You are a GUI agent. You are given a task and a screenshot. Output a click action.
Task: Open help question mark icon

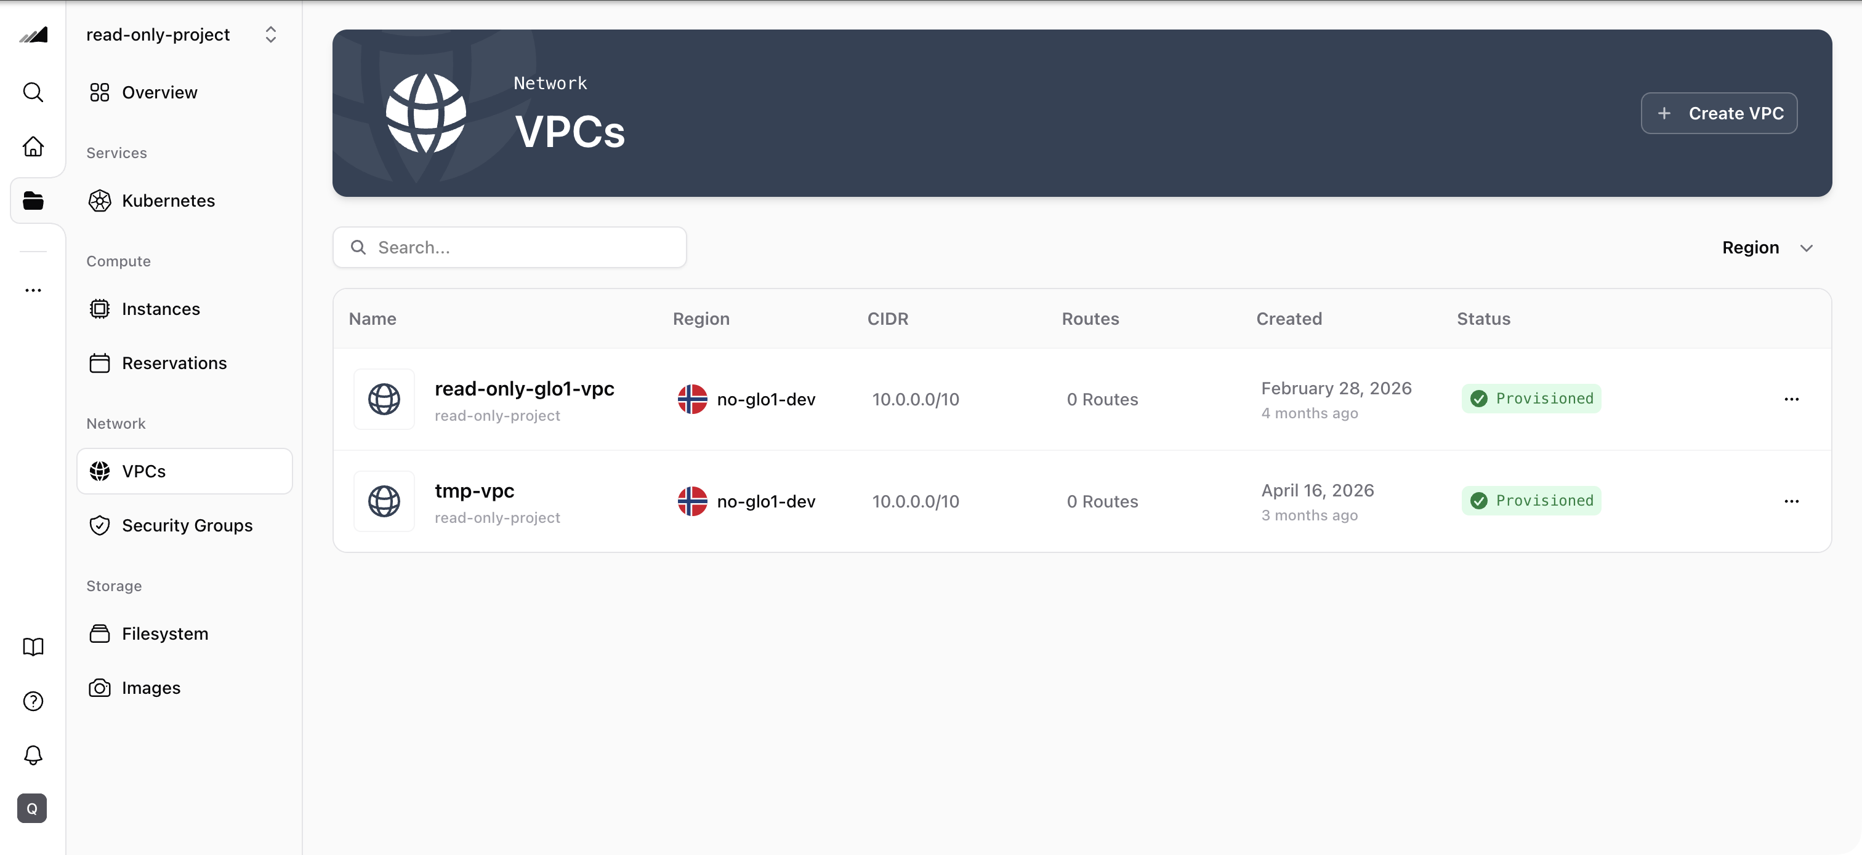(33, 701)
